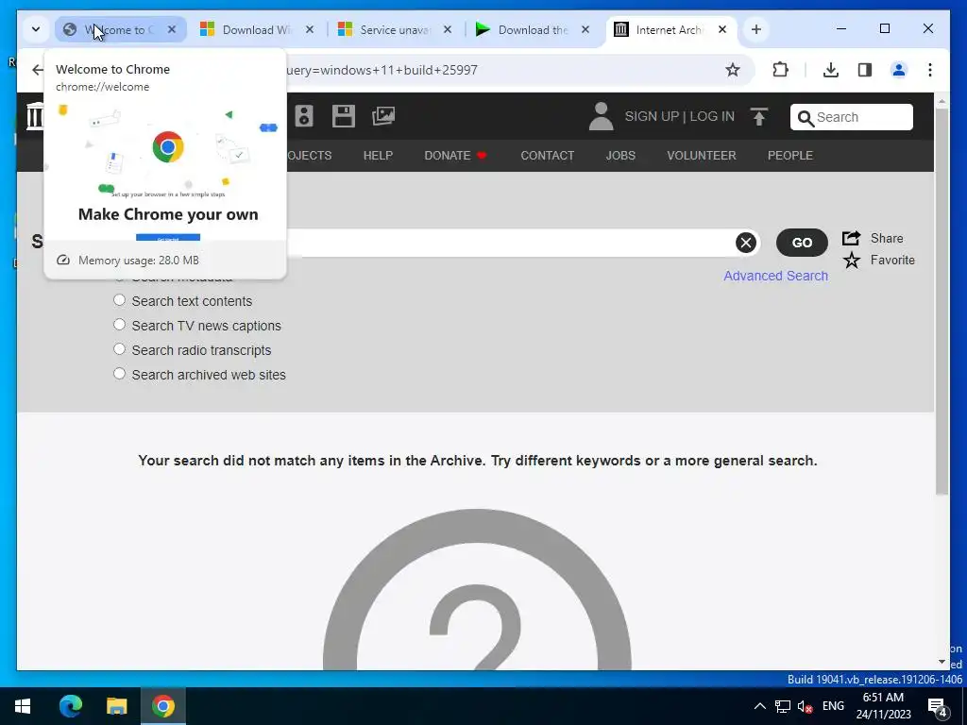The image size is (967, 725).
Task: Open the Archive software floppy disk icon
Action: pos(344,116)
